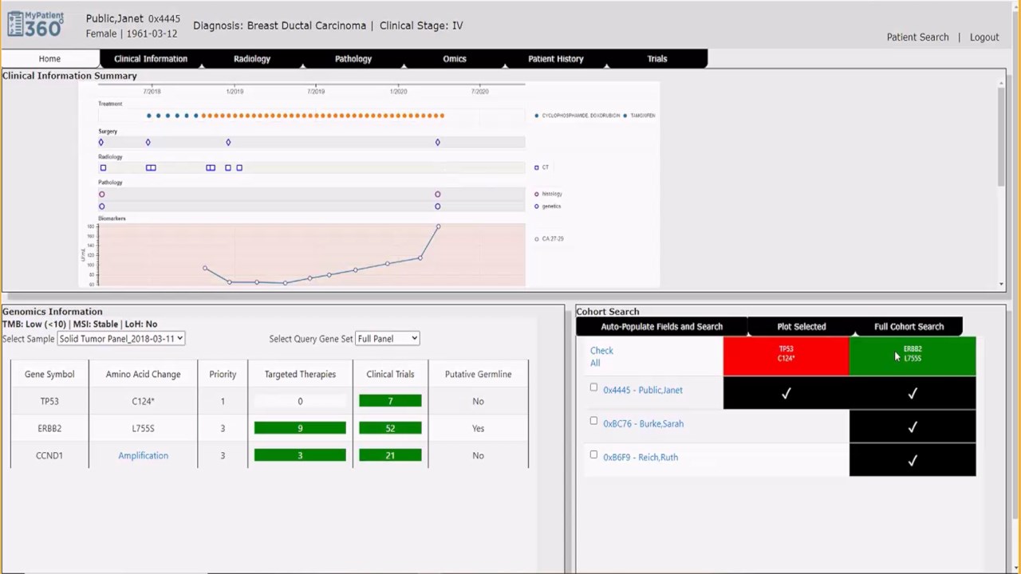Open the Select Sample dropdown
1021x574 pixels.
point(121,339)
